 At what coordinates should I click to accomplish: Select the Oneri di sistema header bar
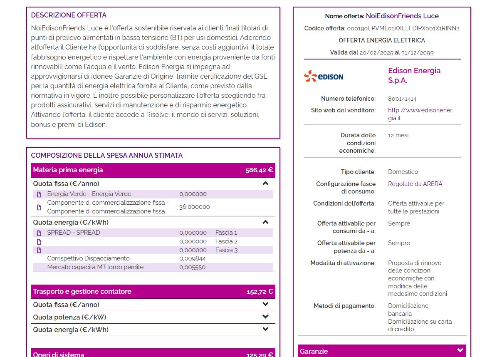point(153,353)
